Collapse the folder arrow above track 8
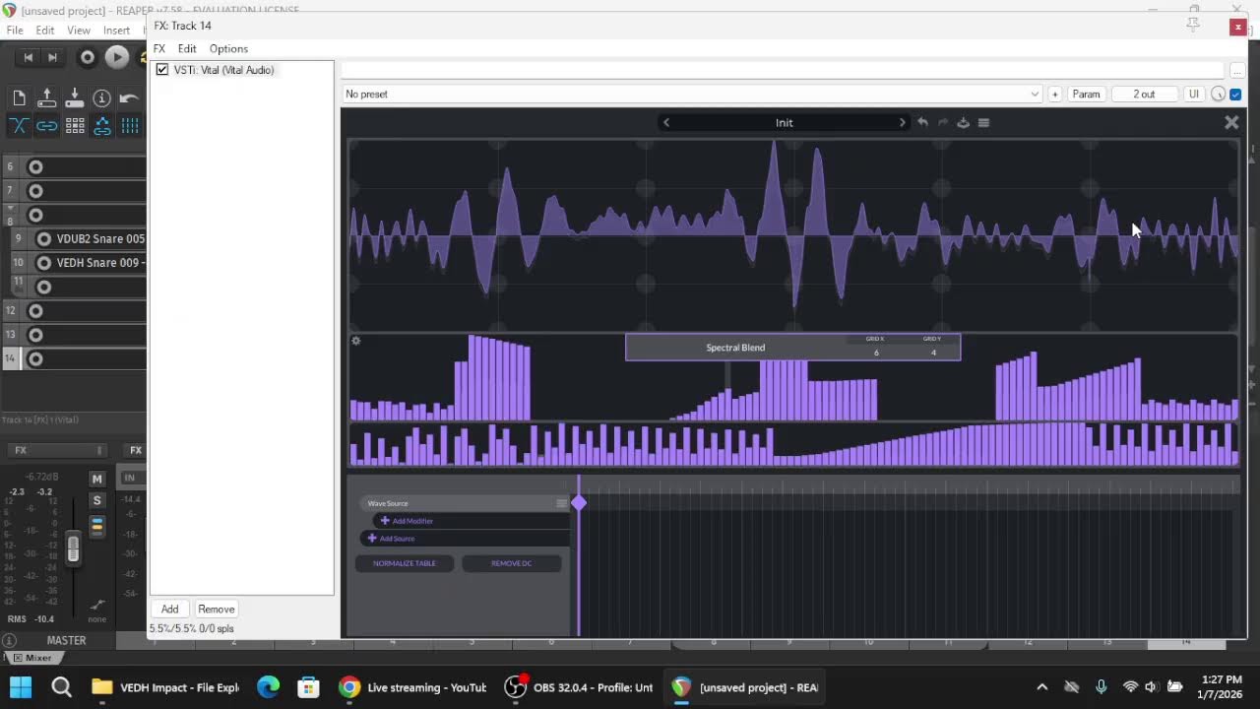The width and height of the screenshot is (1260, 709). 10,208
